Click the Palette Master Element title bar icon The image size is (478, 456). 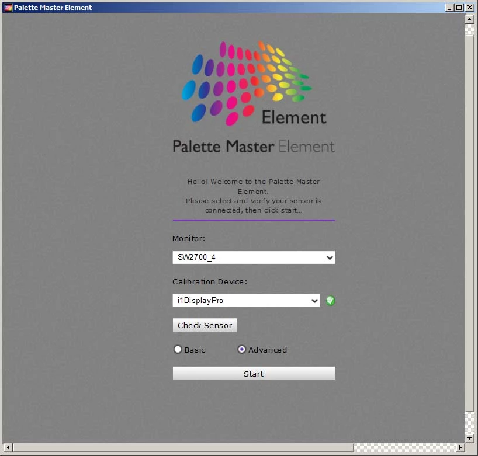(8, 8)
